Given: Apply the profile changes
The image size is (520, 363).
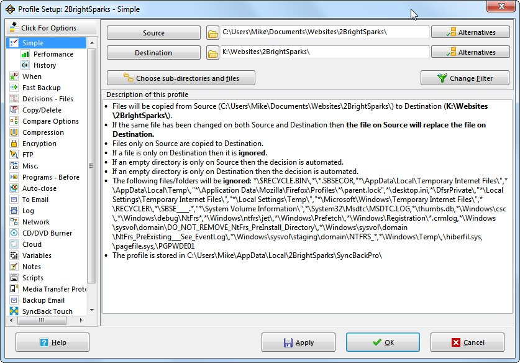Looking at the screenshot, I should (298, 342).
